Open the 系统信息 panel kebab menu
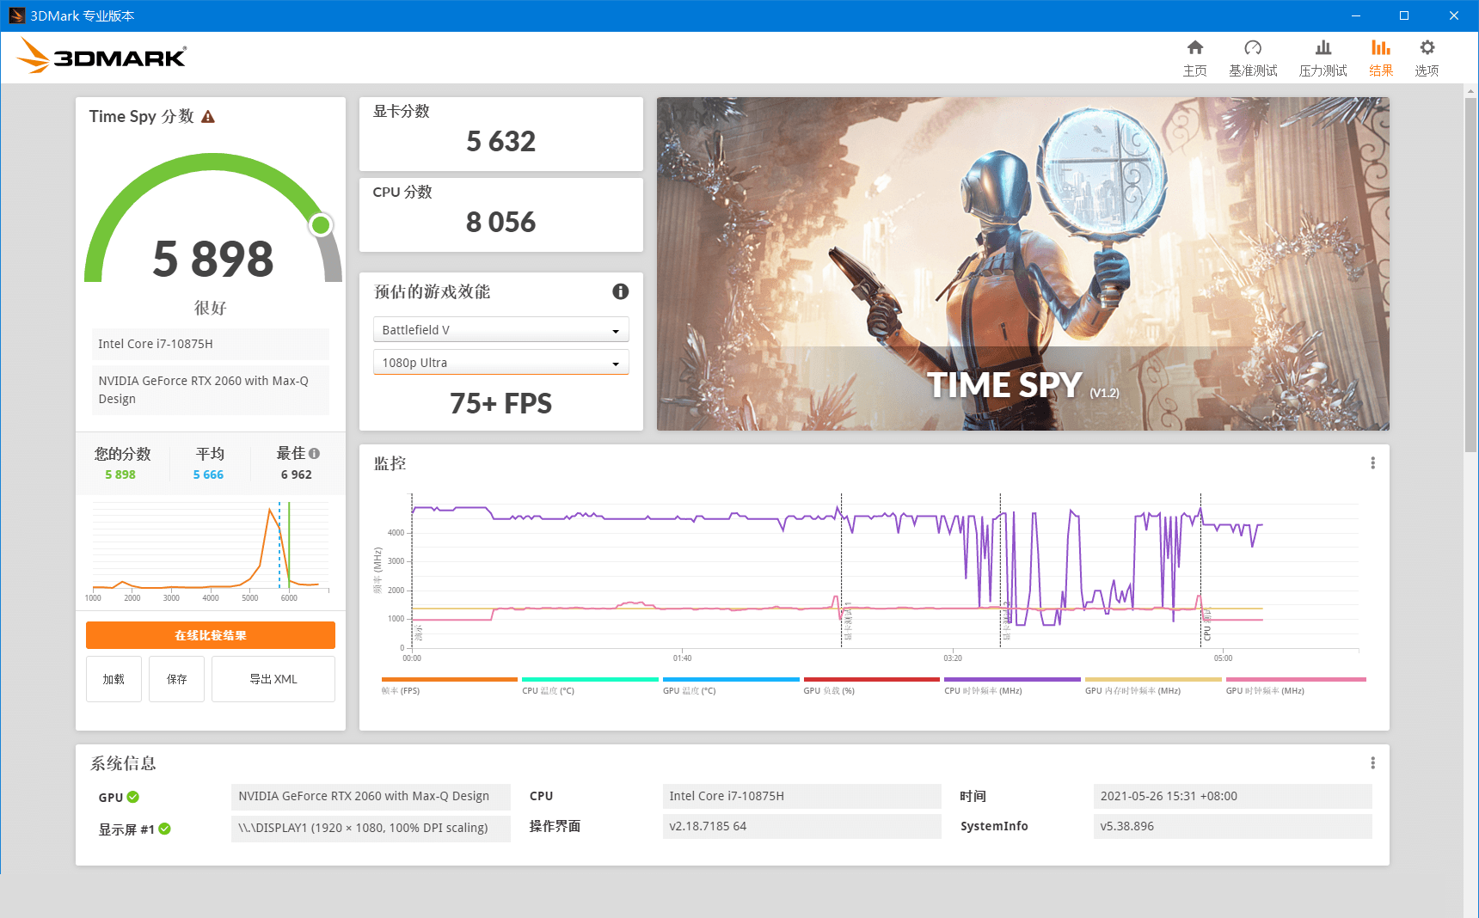 pyautogui.click(x=1373, y=762)
